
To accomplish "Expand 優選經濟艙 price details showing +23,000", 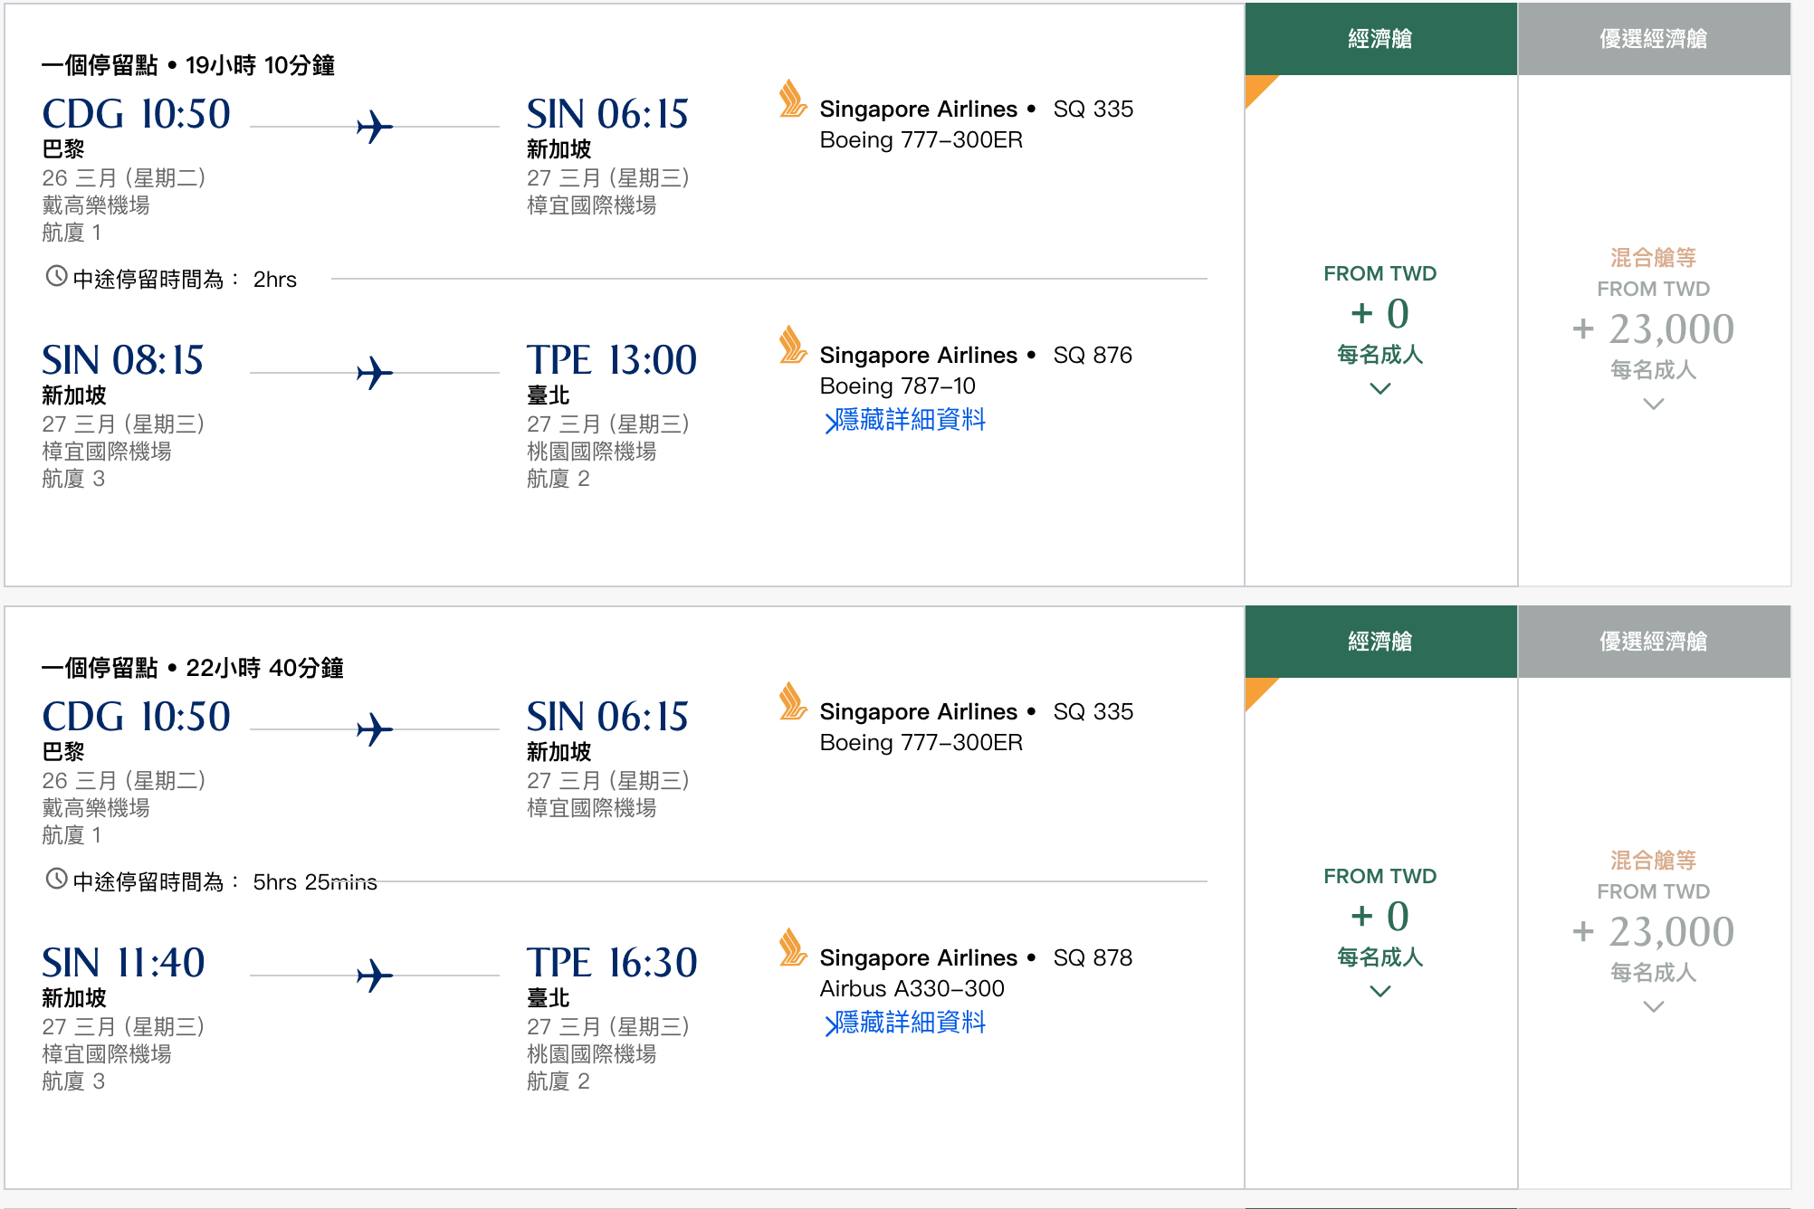I will click(x=1653, y=405).
